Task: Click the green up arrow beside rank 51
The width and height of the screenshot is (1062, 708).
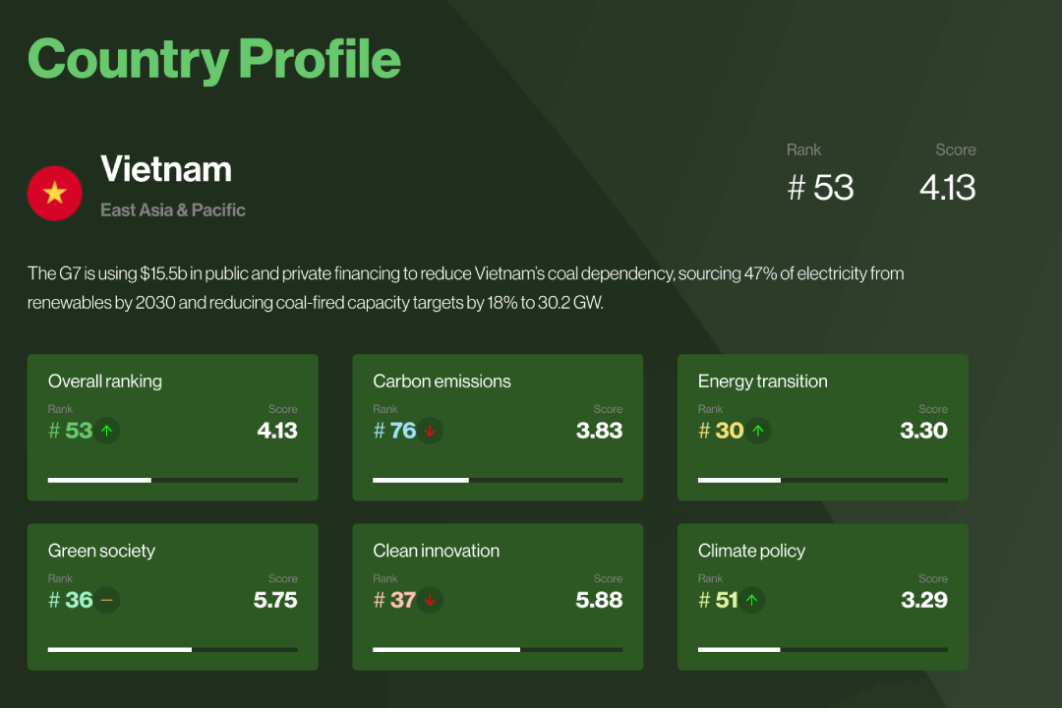Action: 752,600
